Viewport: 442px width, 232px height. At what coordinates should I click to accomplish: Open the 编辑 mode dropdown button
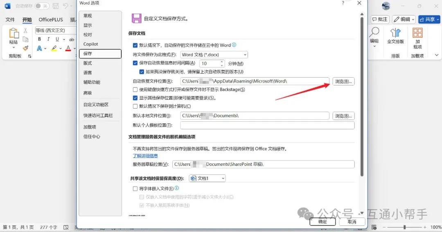(x=404, y=20)
